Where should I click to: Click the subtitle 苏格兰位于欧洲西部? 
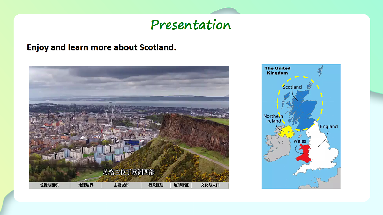129,172
